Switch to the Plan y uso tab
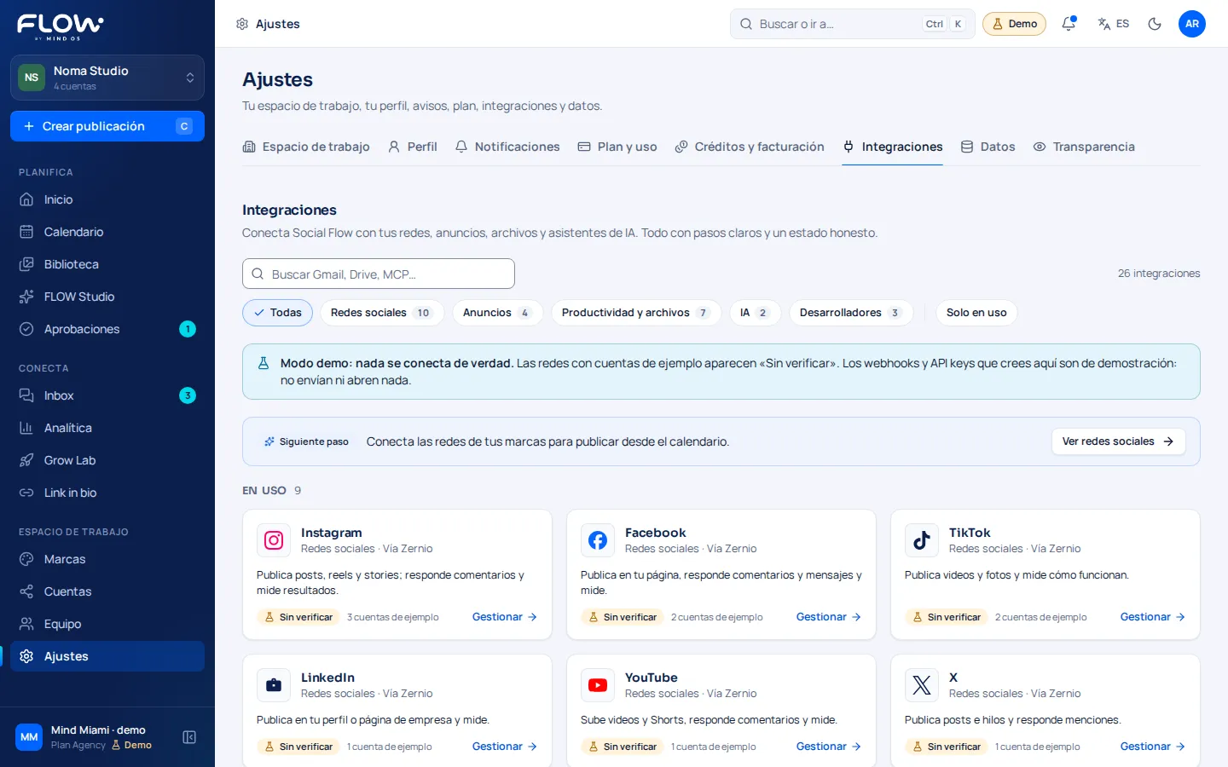Viewport: 1228px width, 767px height. (x=617, y=147)
